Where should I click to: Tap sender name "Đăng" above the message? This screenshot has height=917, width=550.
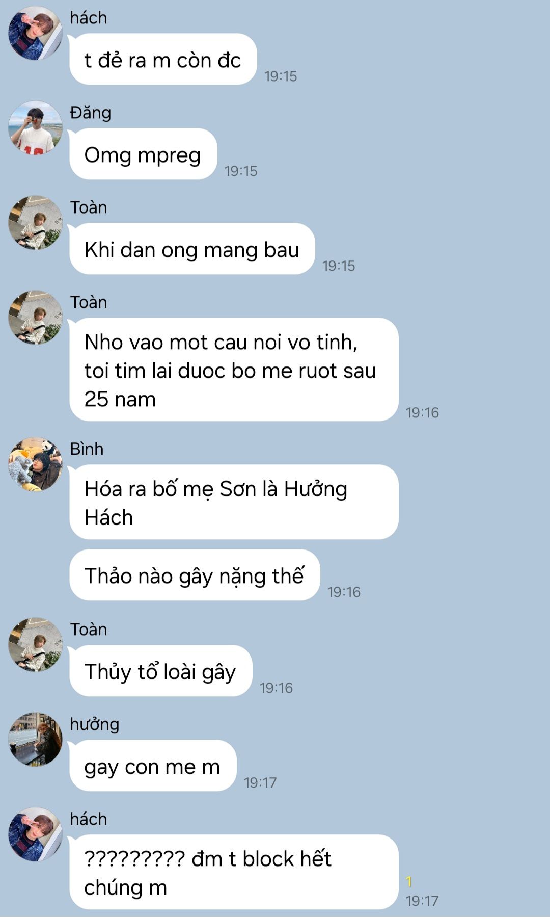coord(91,113)
